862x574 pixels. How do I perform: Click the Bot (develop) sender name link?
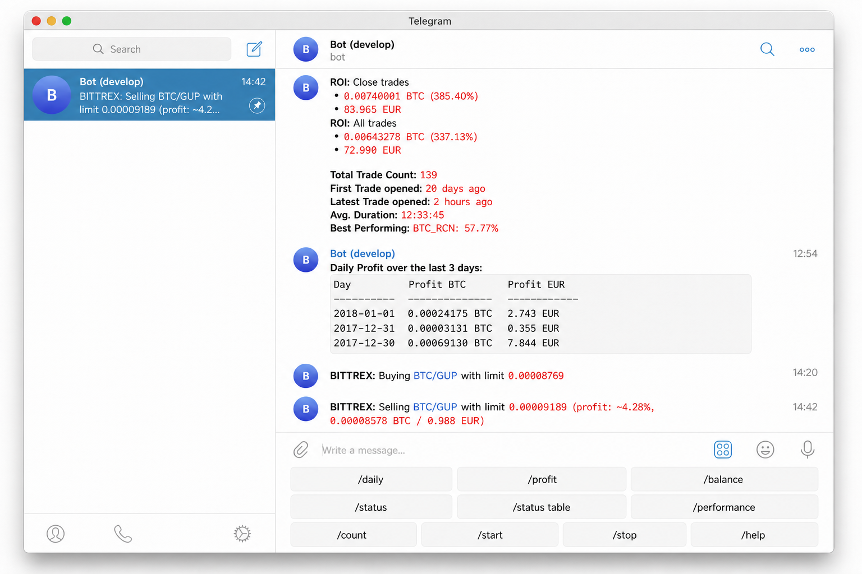coord(363,253)
